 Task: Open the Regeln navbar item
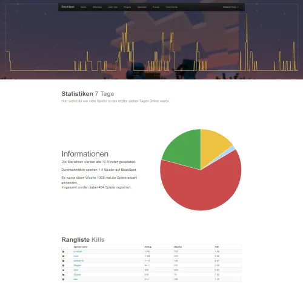(127, 7)
